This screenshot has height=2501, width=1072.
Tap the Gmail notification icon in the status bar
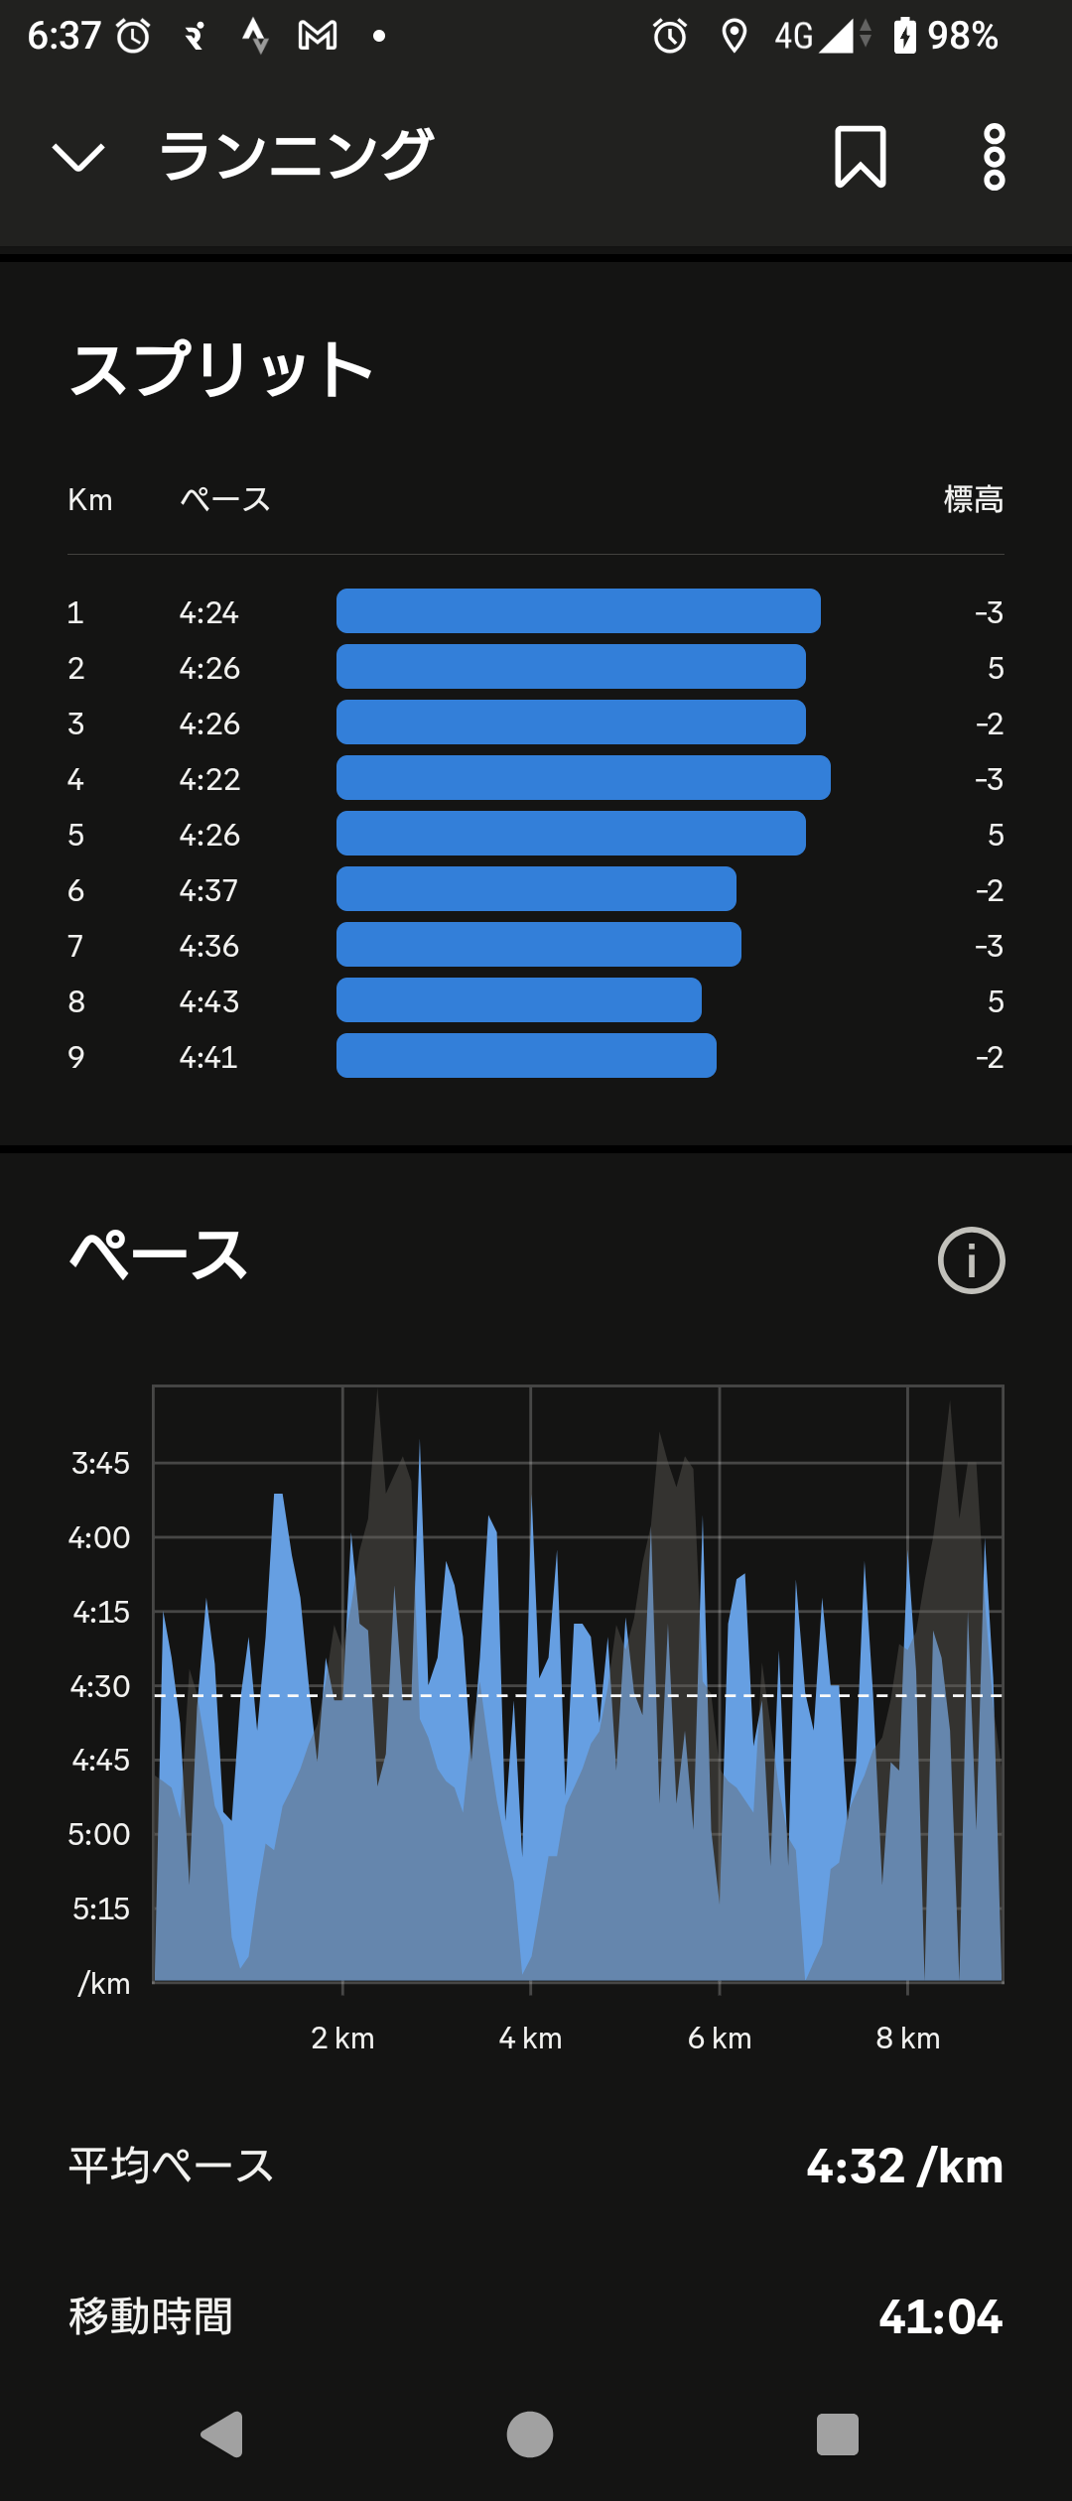pyautogui.click(x=318, y=37)
